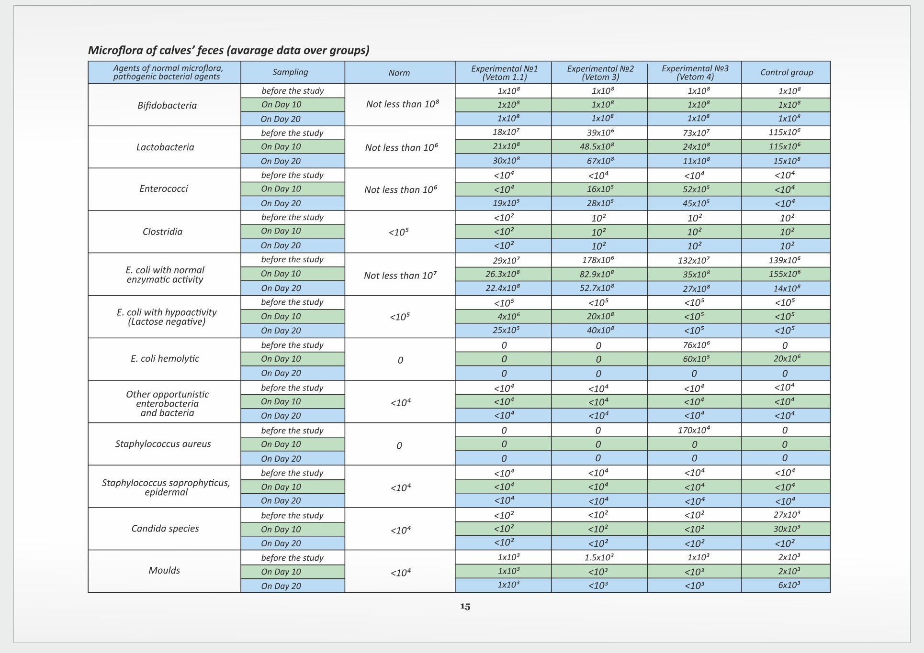Image resolution: width=924 pixels, height=653 pixels.
Task: Click the Experimental №3 (Vetom 4) header
Action: pyautogui.click(x=695, y=73)
